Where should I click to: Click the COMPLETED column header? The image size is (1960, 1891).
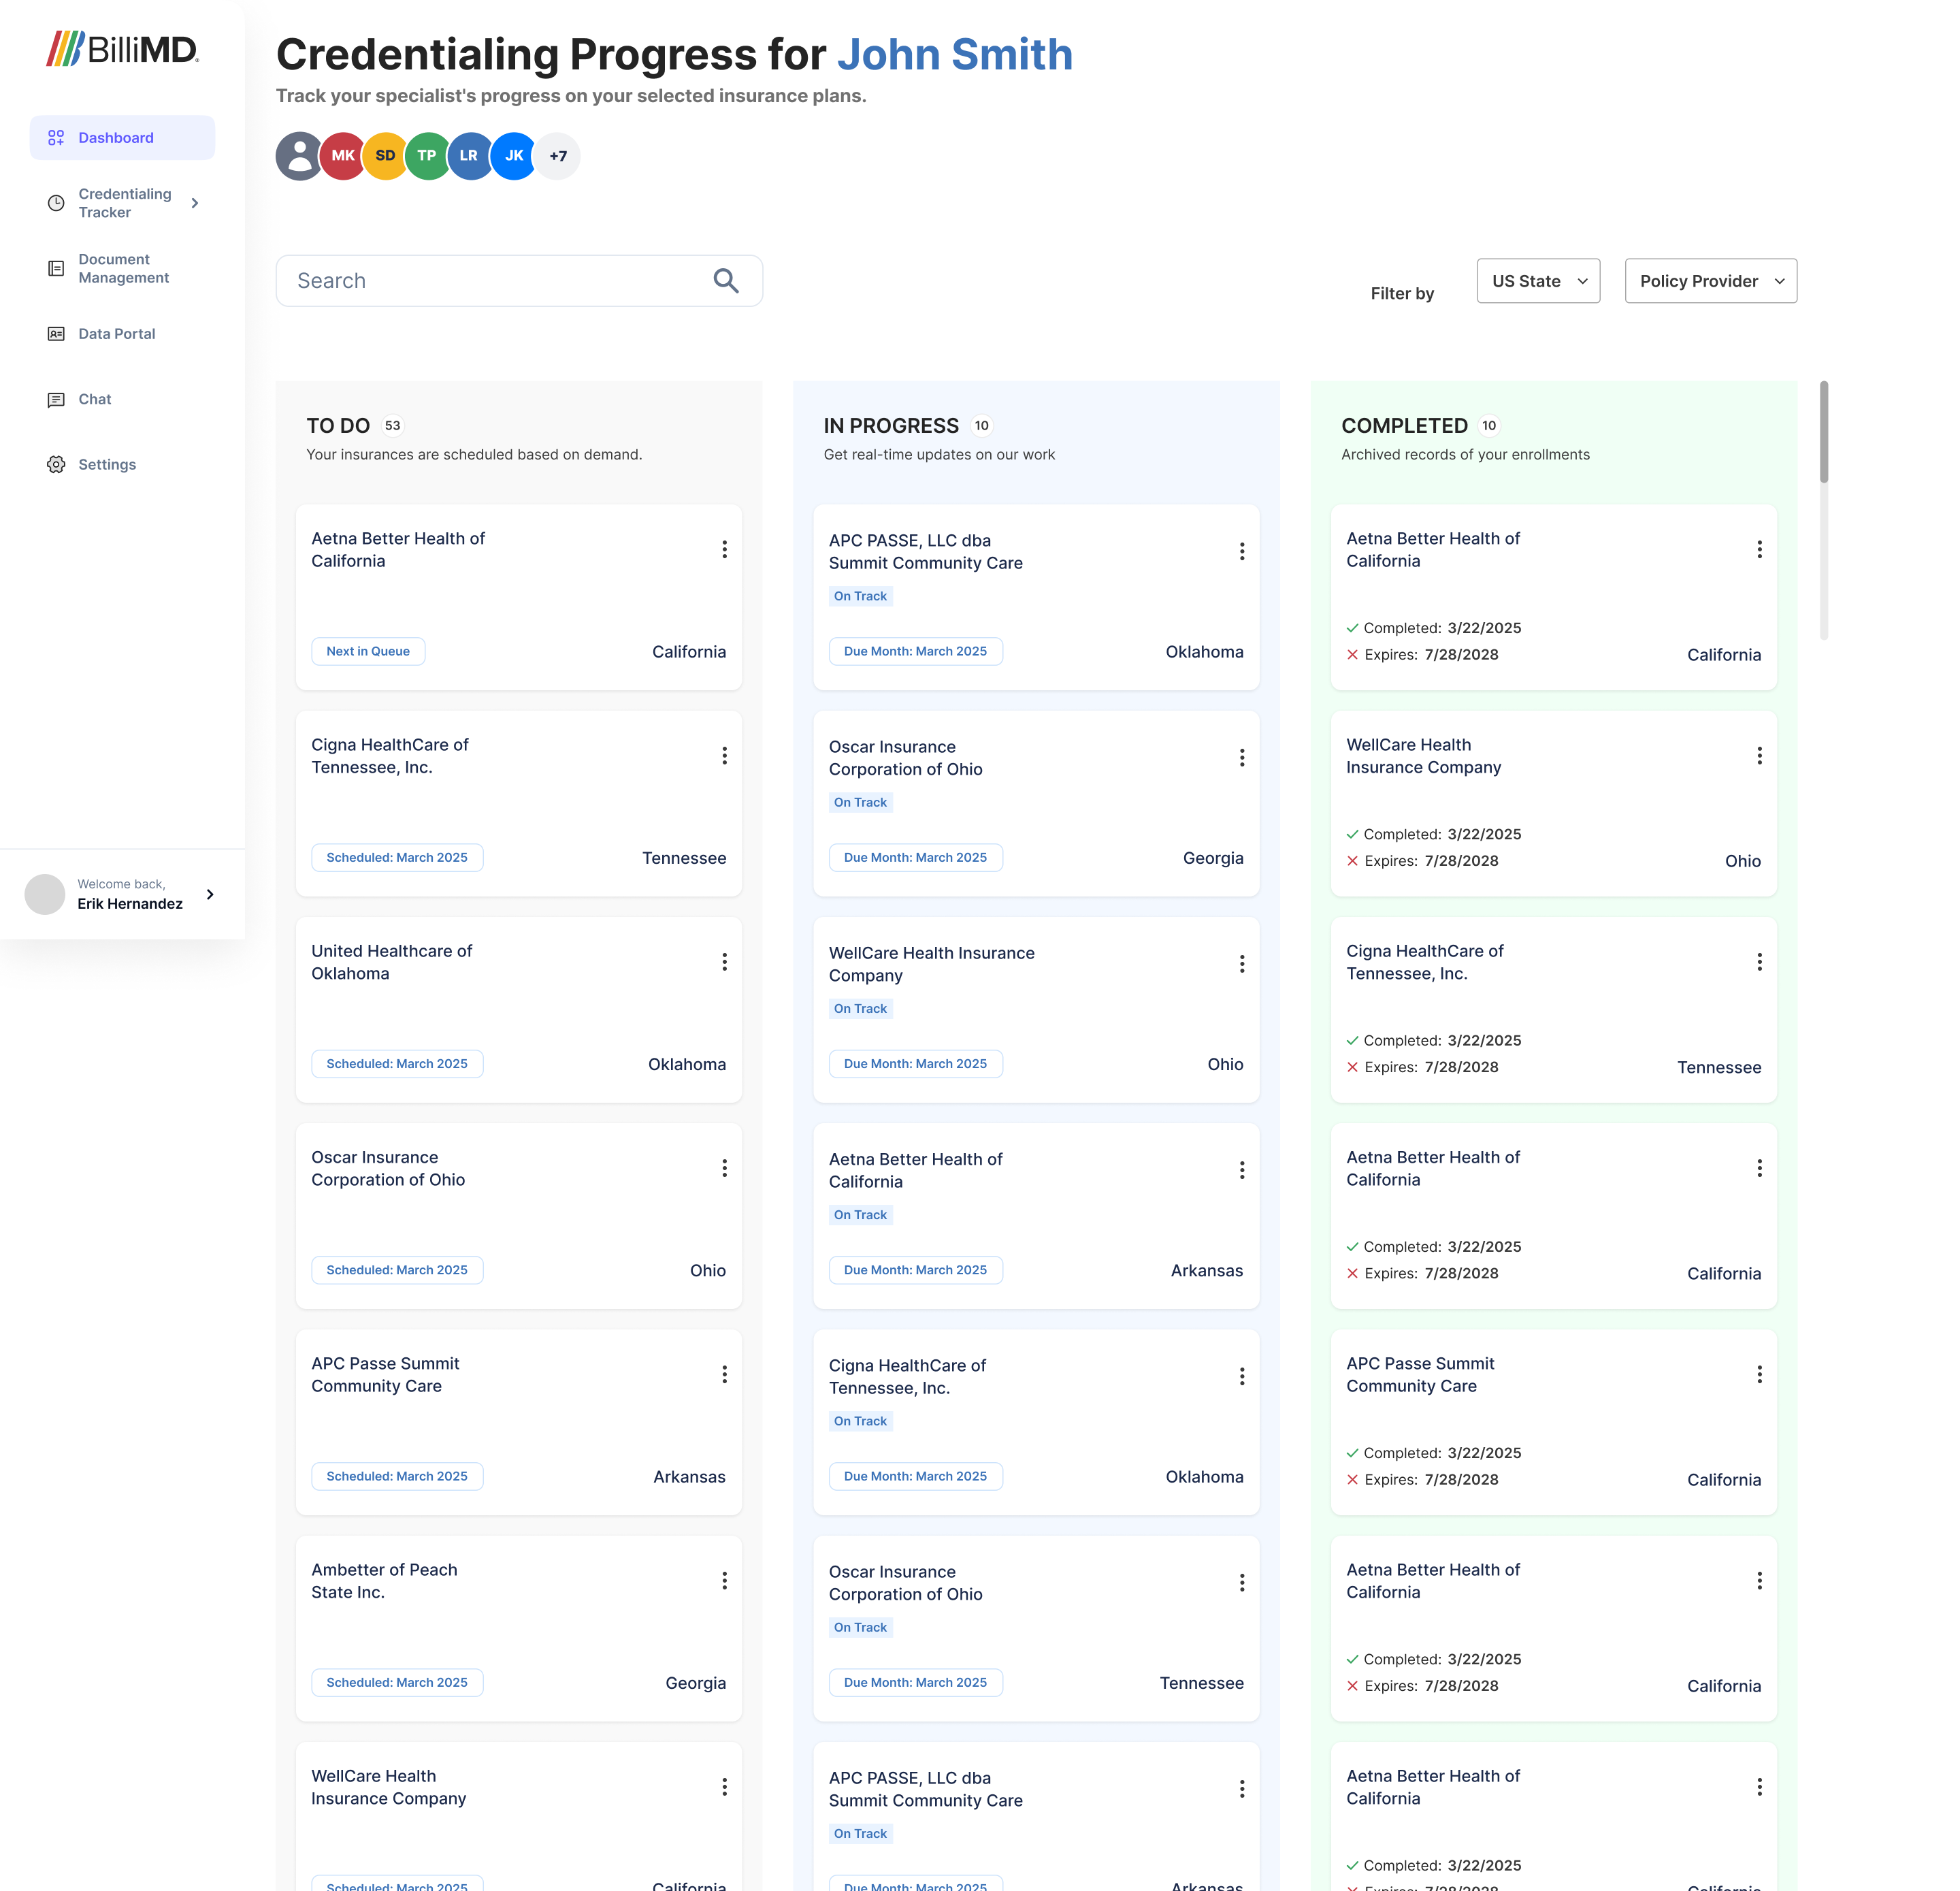coord(1404,426)
